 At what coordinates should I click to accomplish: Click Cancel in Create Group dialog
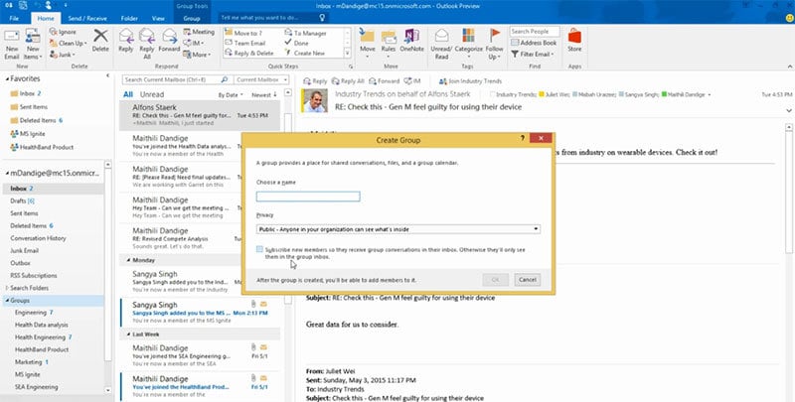528,280
